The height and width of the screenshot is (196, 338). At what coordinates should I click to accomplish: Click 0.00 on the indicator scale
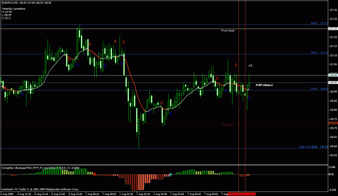(332, 174)
